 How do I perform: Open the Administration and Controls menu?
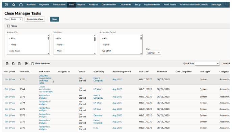point(194,5)
